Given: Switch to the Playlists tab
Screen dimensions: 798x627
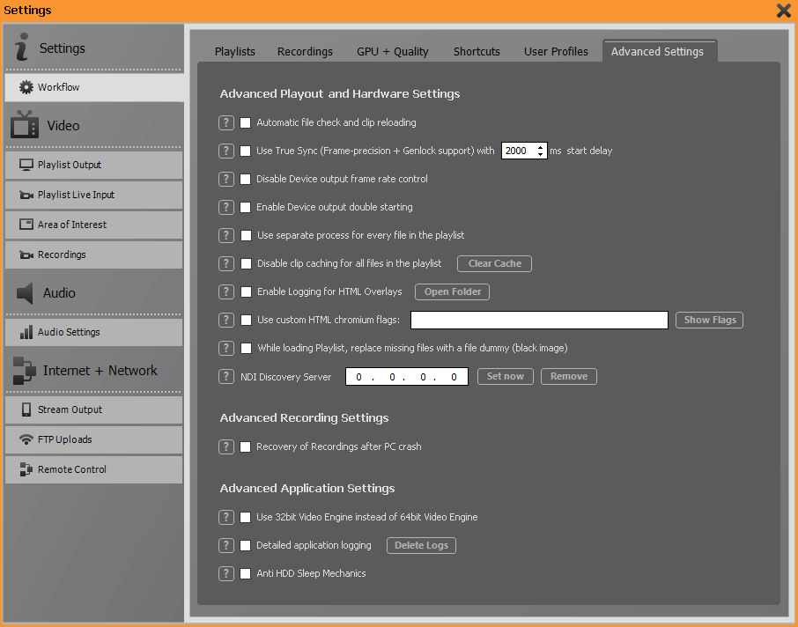Looking at the screenshot, I should pyautogui.click(x=234, y=51).
